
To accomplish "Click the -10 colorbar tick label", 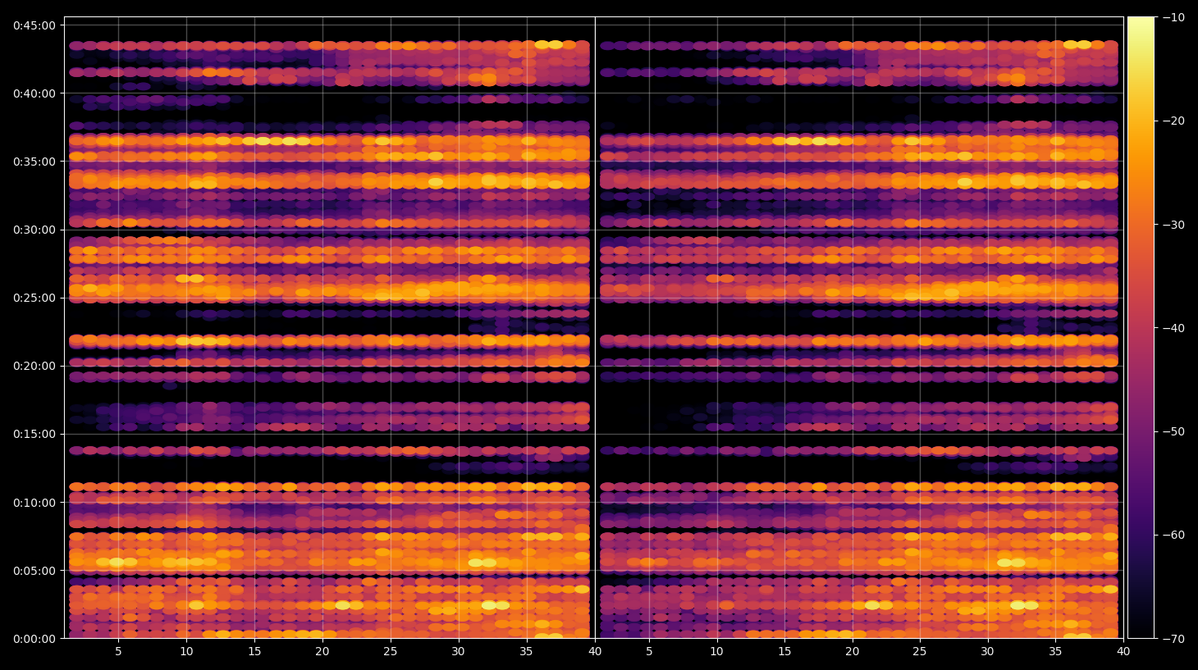I will pyautogui.click(x=1174, y=17).
